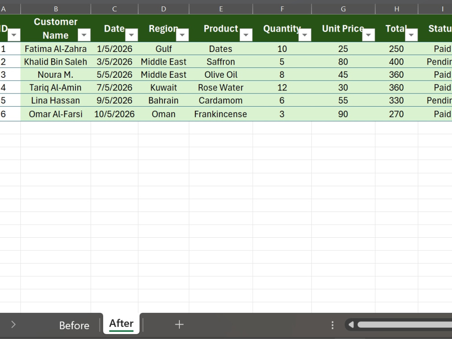Switch to the Before sheet tab
This screenshot has height=339, width=452.
coord(74,325)
